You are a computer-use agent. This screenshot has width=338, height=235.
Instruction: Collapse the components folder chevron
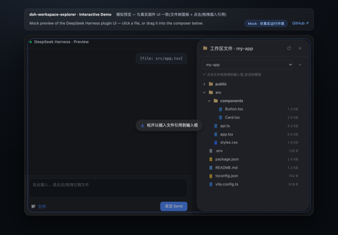coord(209,101)
